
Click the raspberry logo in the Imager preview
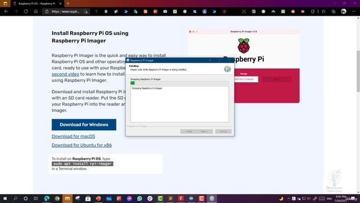tap(244, 46)
